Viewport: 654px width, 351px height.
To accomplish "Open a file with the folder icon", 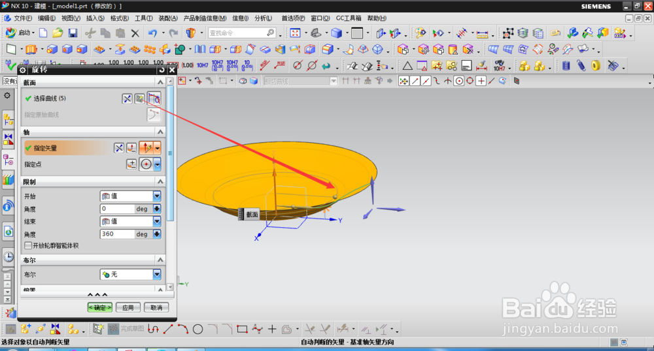I will point(58,33).
